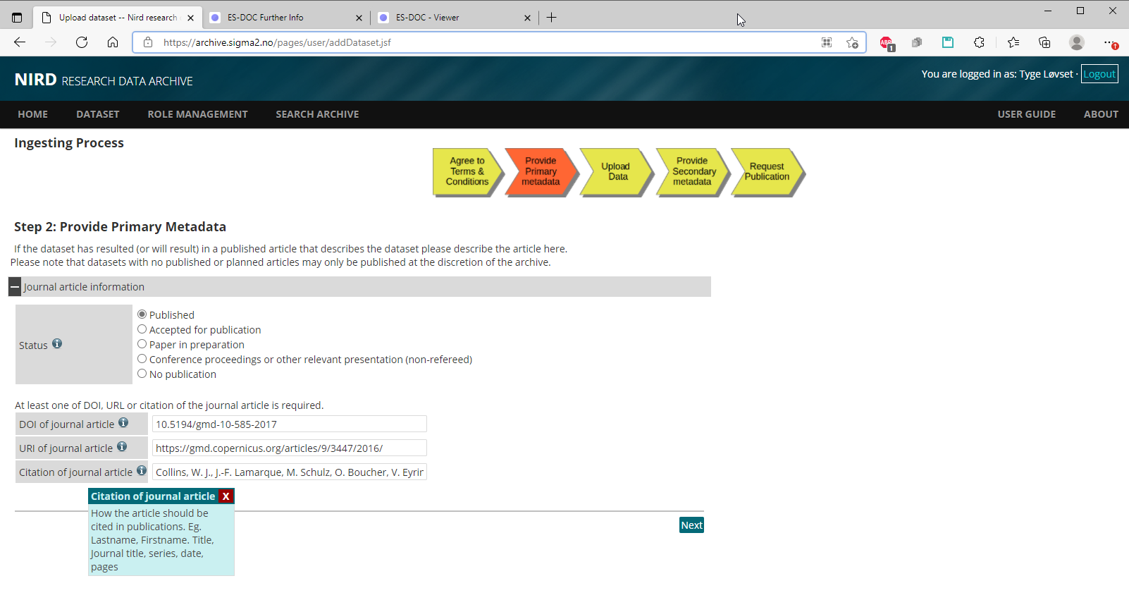
Task: Select the No publication radio button
Action: coord(142,374)
